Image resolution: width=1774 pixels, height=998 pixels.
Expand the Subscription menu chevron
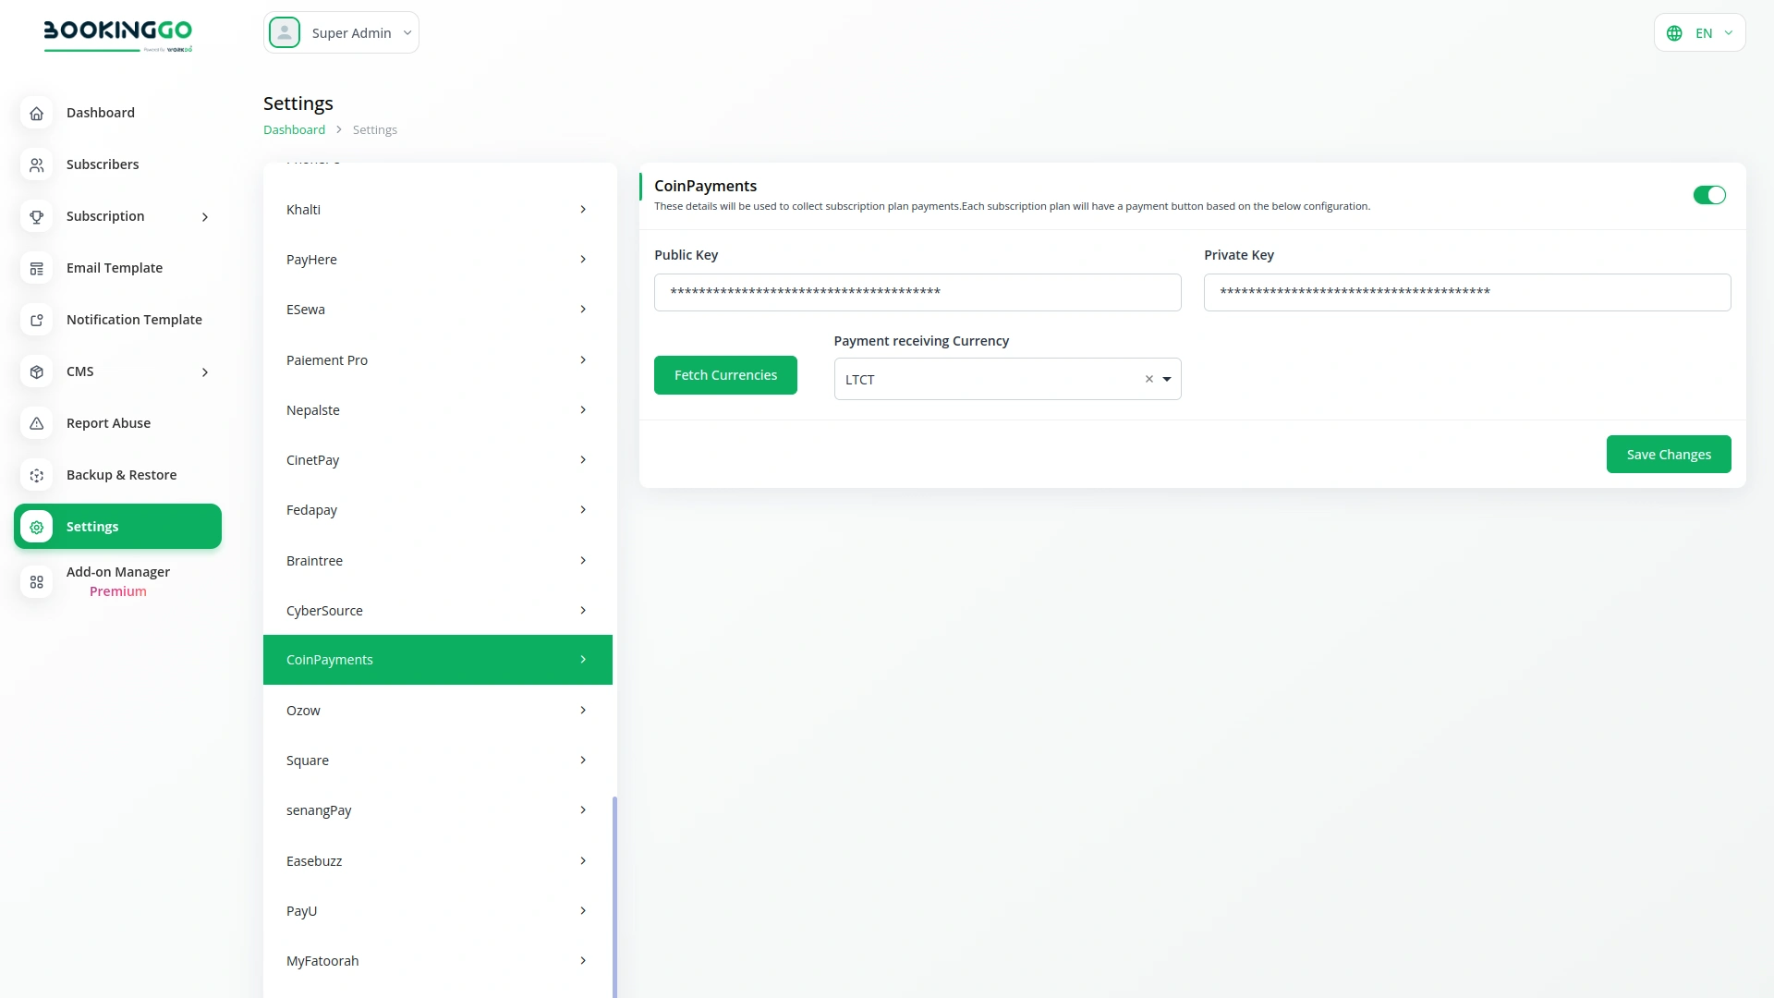[x=204, y=216]
